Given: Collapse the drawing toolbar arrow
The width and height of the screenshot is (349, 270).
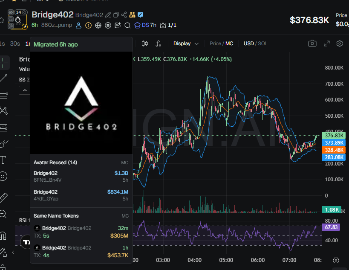Looking at the screenshot, I should tap(13, 253).
